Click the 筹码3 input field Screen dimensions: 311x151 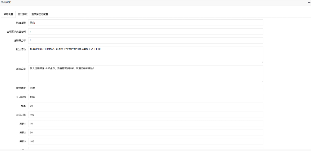click(146, 141)
